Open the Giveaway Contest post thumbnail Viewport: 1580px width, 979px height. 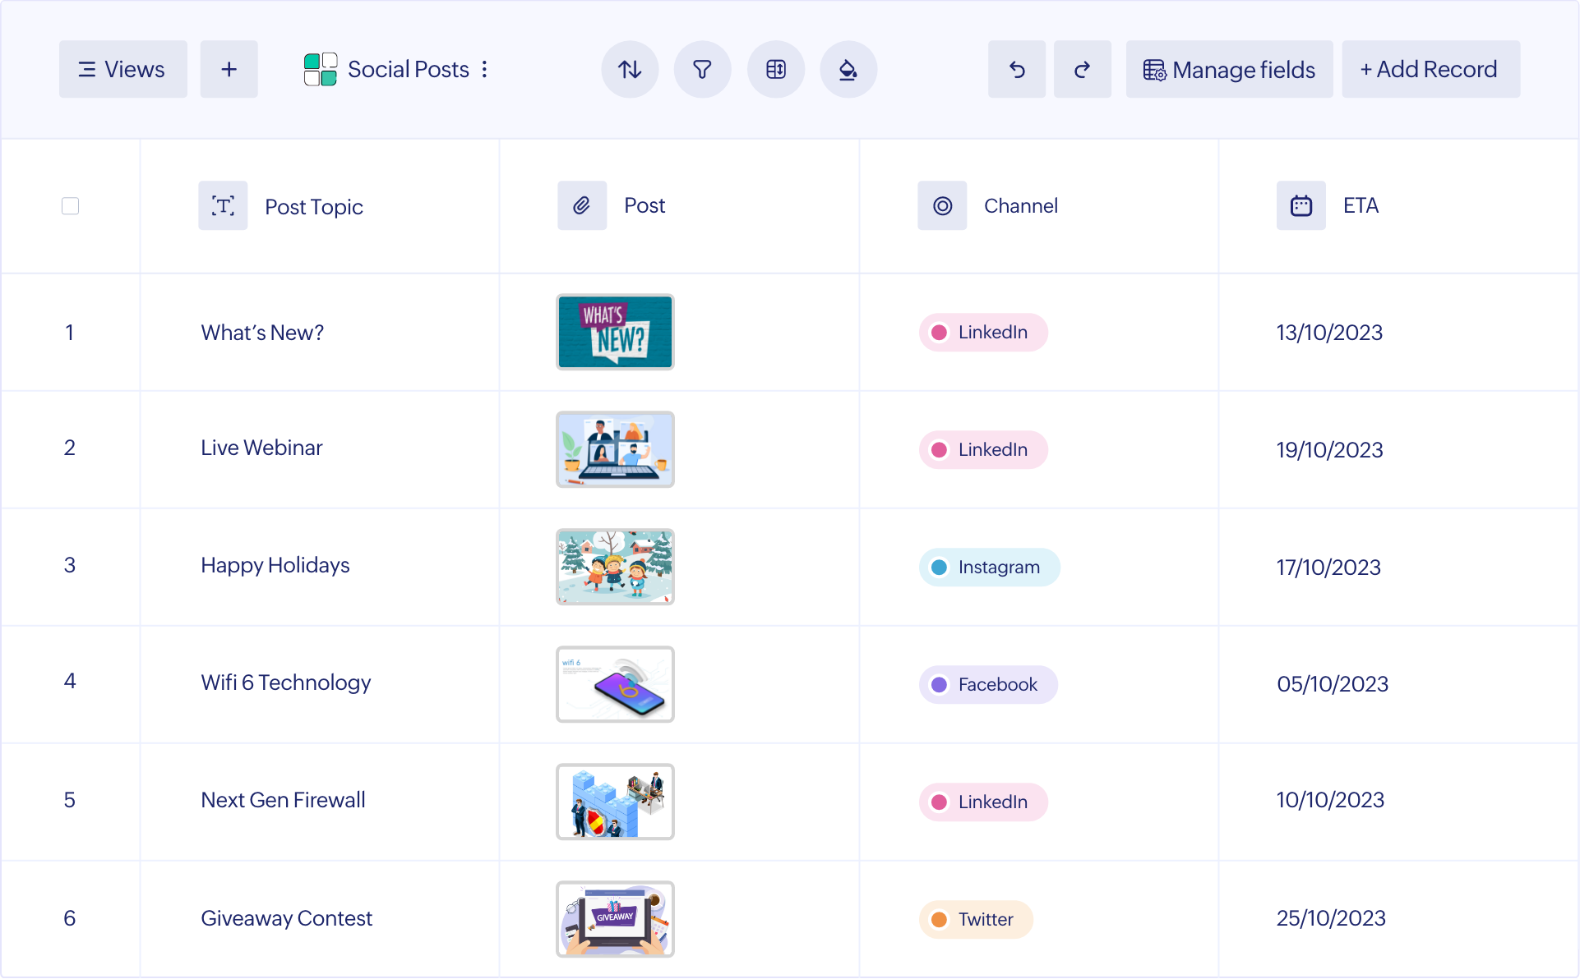pos(615,919)
